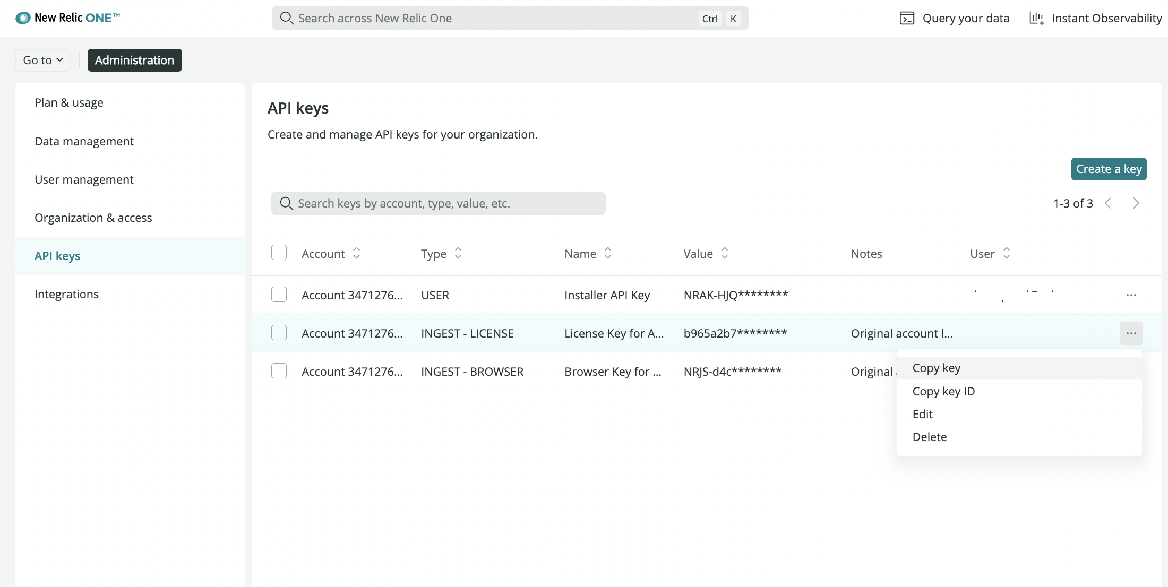Sort table by Type column
This screenshot has height=587, width=1168.
pyautogui.click(x=458, y=254)
